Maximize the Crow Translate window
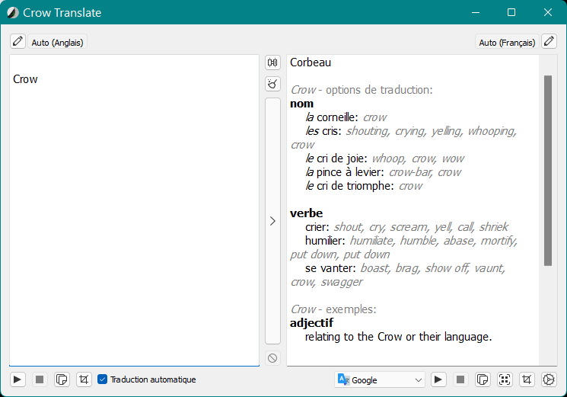The width and height of the screenshot is (567, 397). [511, 13]
